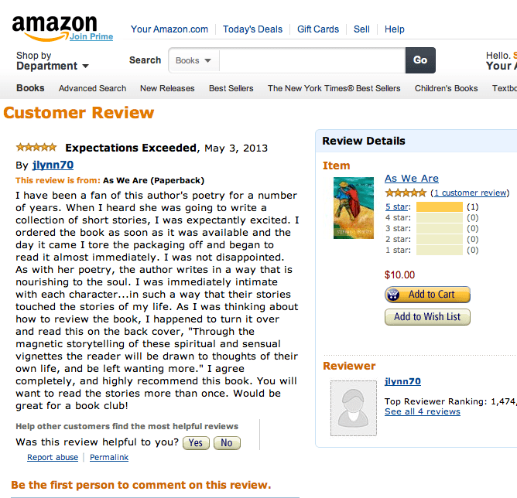The width and height of the screenshot is (517, 498).
Task: Add item to Wish List
Action: (x=427, y=317)
